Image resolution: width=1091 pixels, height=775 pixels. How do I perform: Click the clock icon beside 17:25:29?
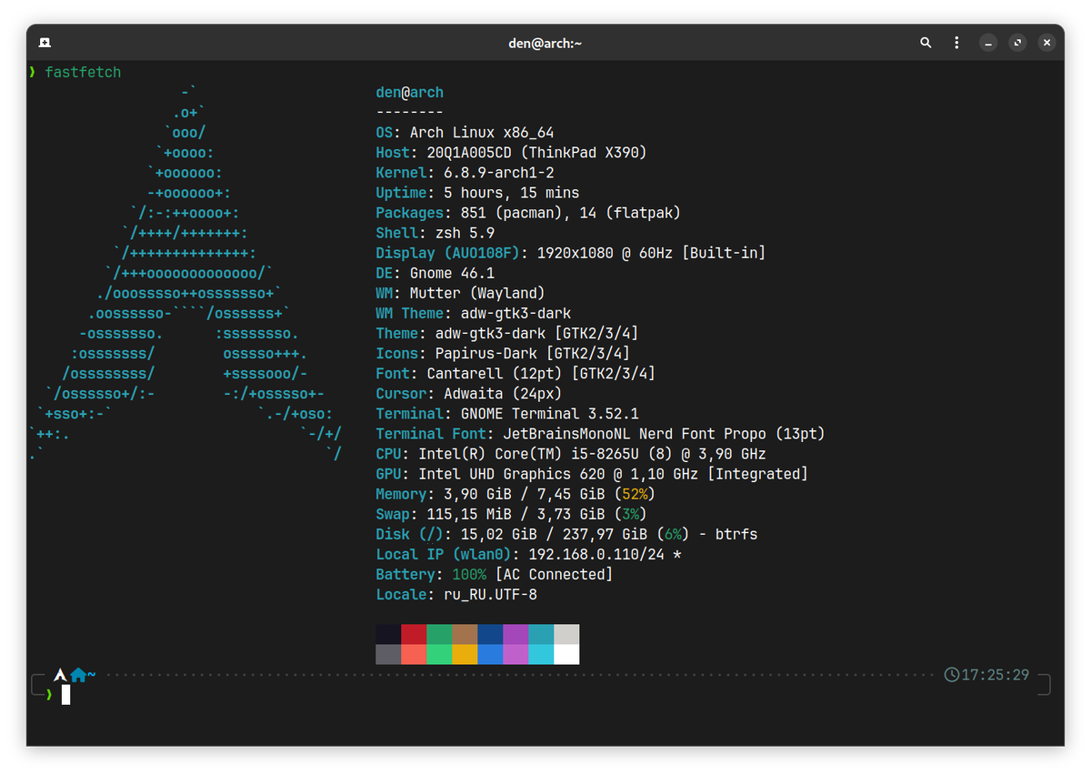(952, 675)
